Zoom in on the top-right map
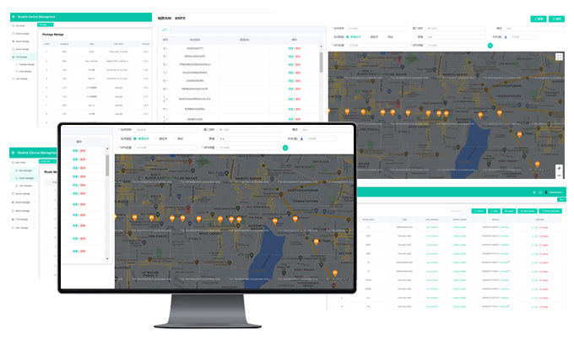574x341 pixels. coord(559,168)
